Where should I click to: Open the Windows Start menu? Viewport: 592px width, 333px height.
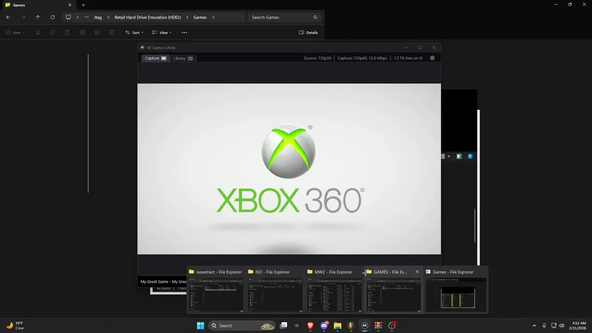(x=200, y=326)
